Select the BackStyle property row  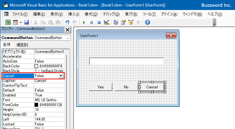click(x=33, y=71)
